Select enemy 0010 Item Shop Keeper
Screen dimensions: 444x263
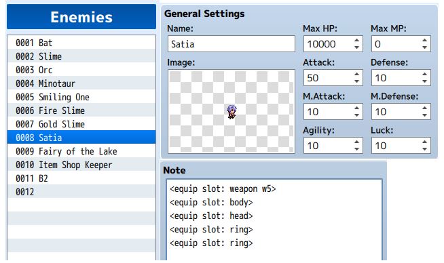pyautogui.click(x=81, y=165)
